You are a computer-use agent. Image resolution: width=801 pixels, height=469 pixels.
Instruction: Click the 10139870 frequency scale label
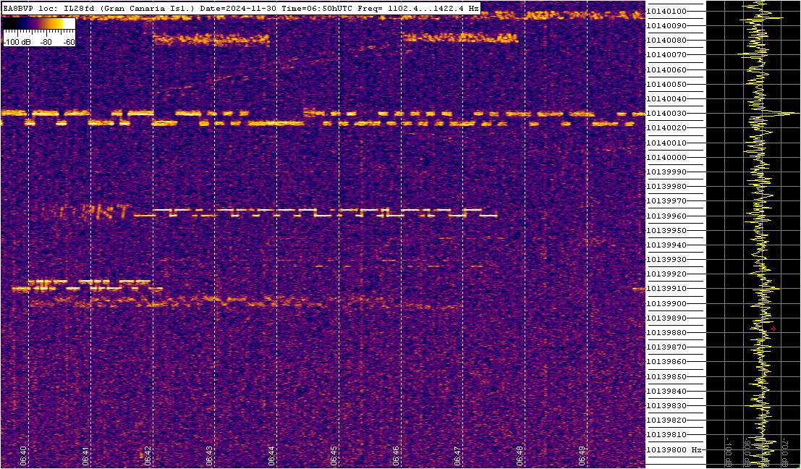(x=666, y=347)
